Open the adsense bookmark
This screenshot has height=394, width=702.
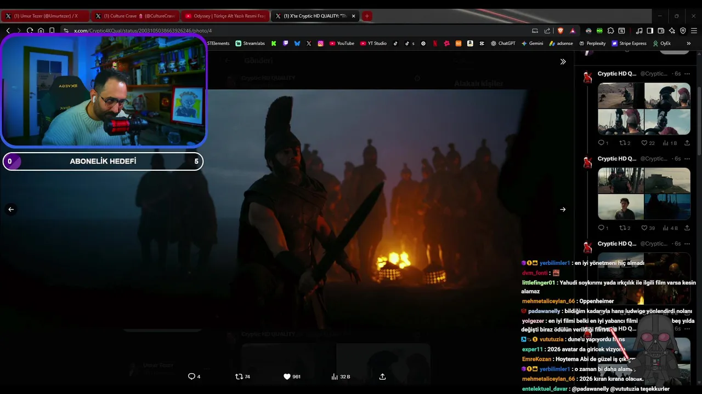(561, 43)
